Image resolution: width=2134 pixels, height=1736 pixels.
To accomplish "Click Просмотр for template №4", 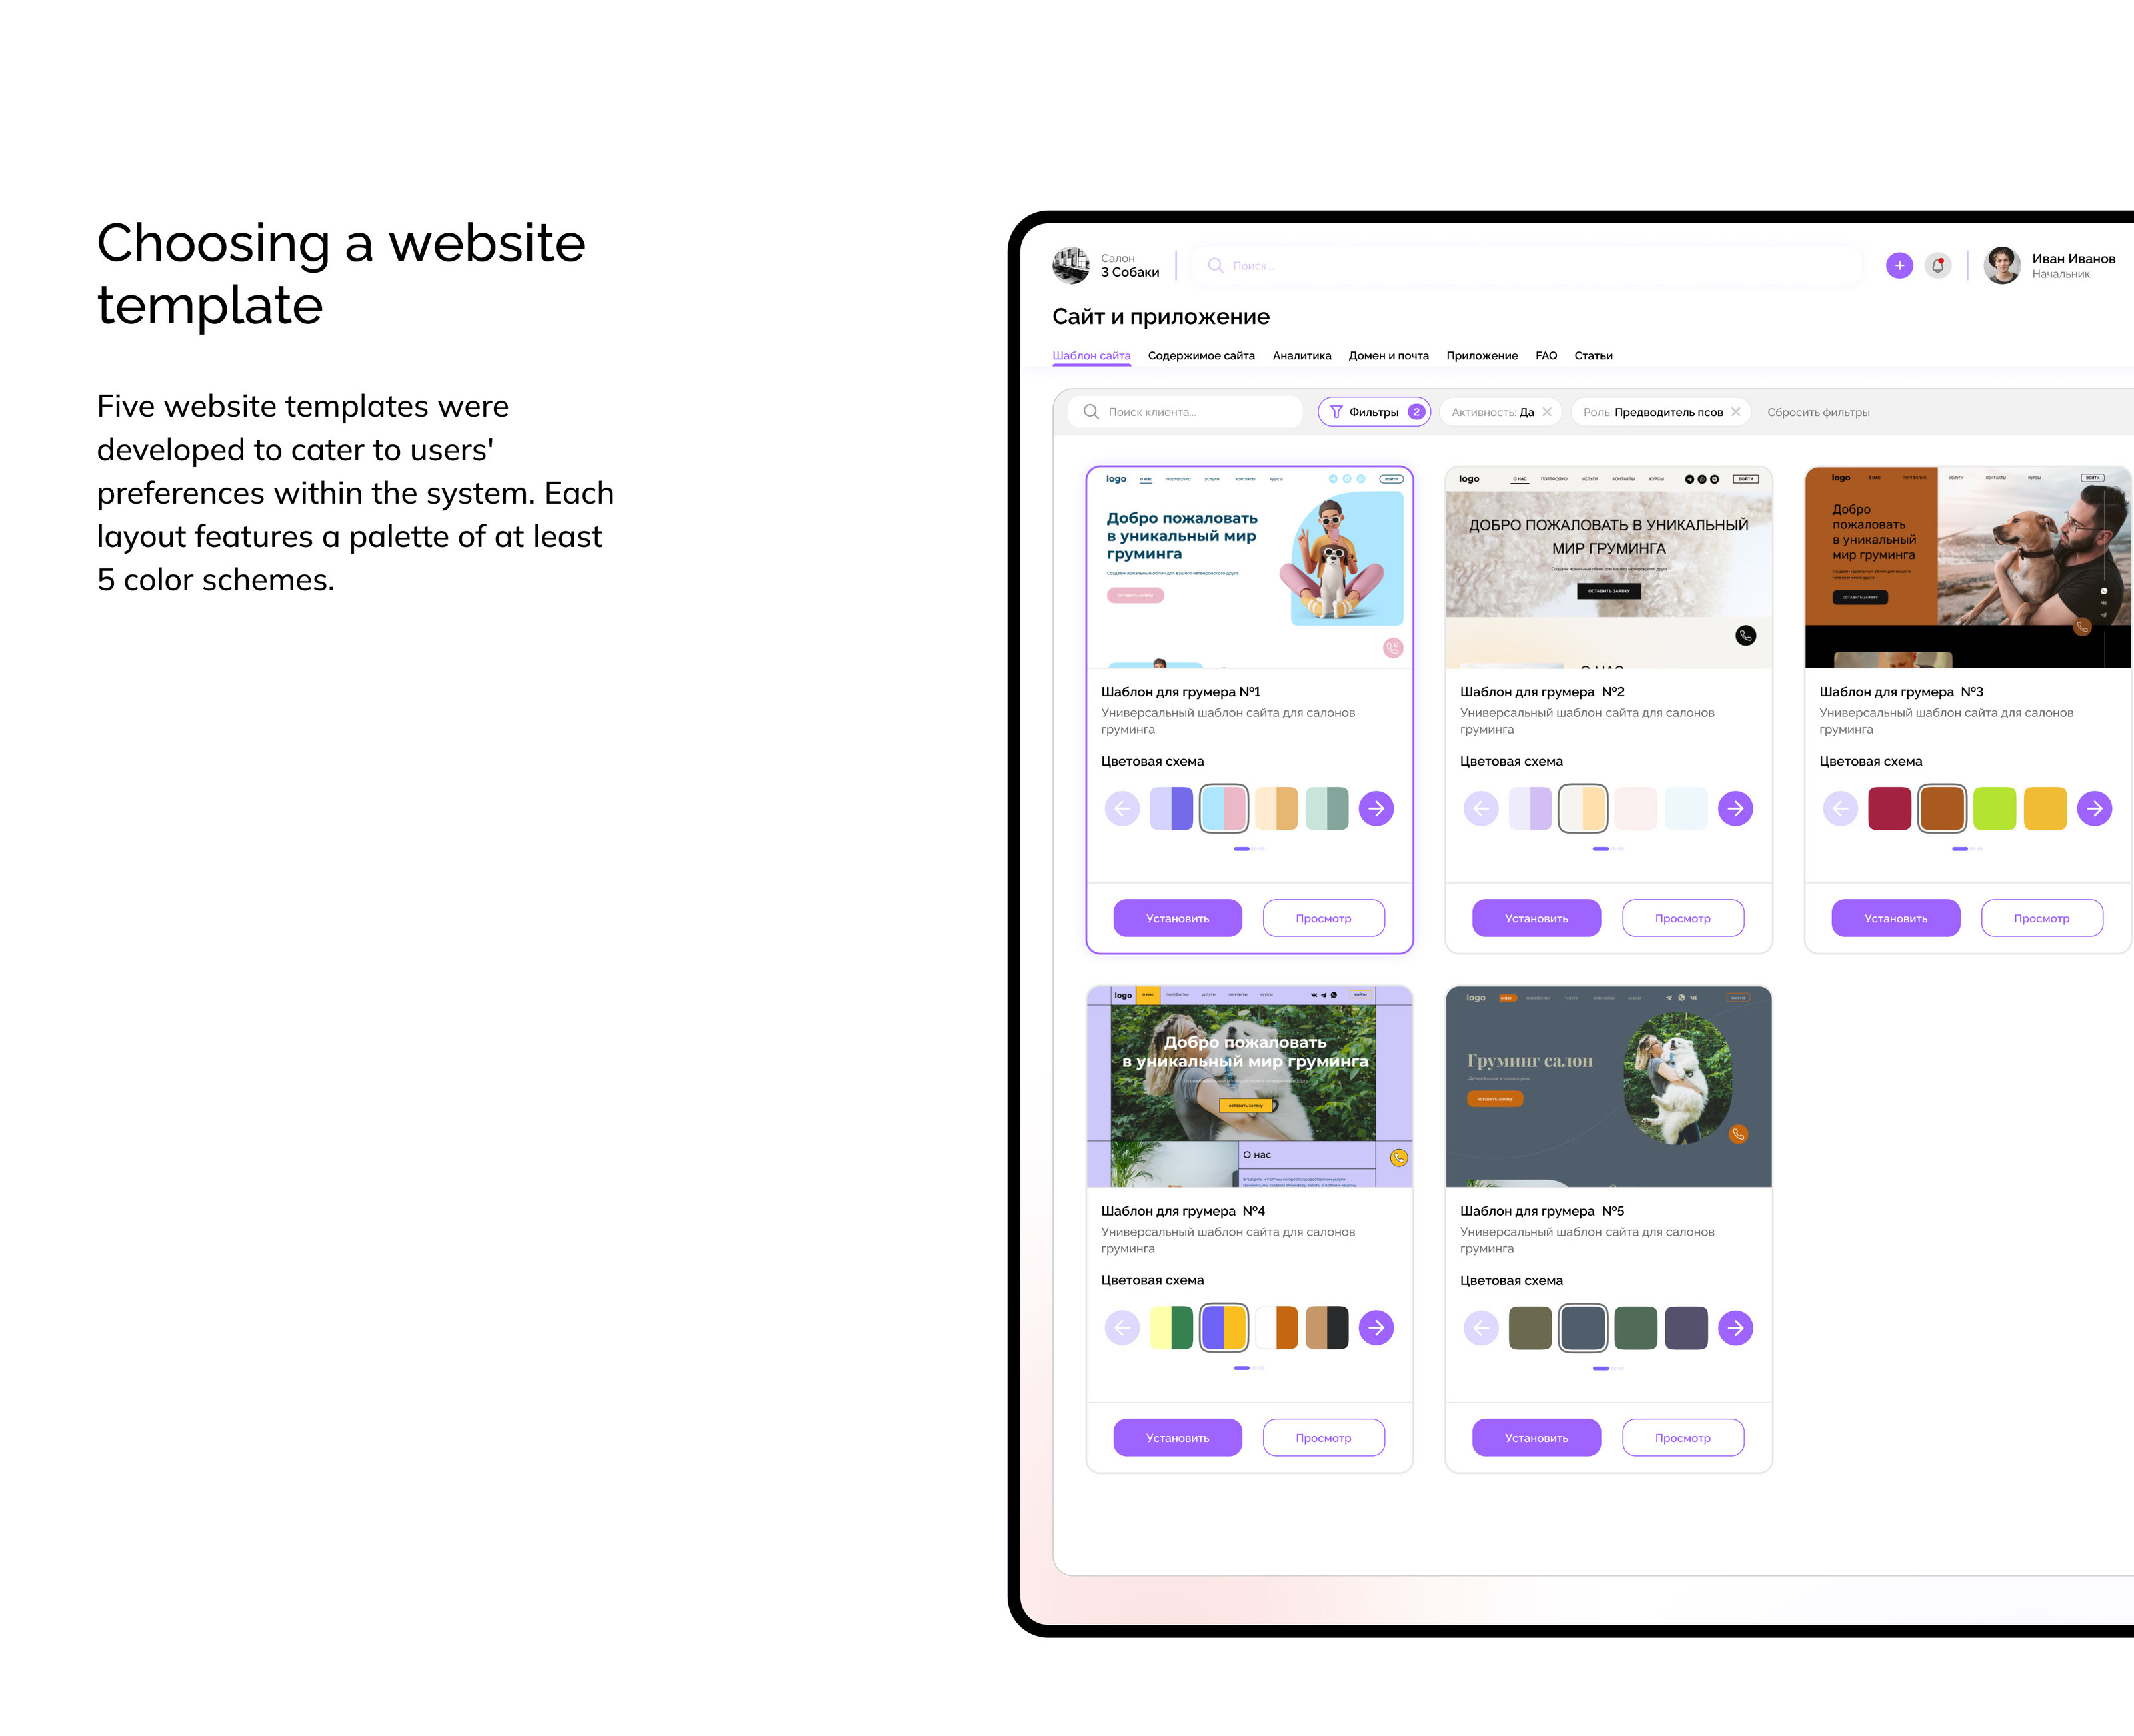I will pos(1323,1437).
